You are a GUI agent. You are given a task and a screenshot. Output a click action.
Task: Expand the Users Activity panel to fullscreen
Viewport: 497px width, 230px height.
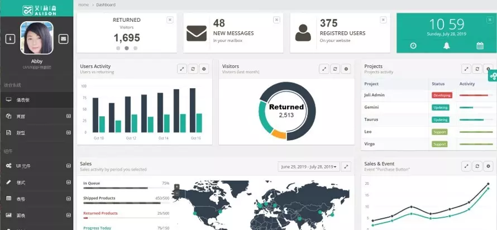pos(181,69)
